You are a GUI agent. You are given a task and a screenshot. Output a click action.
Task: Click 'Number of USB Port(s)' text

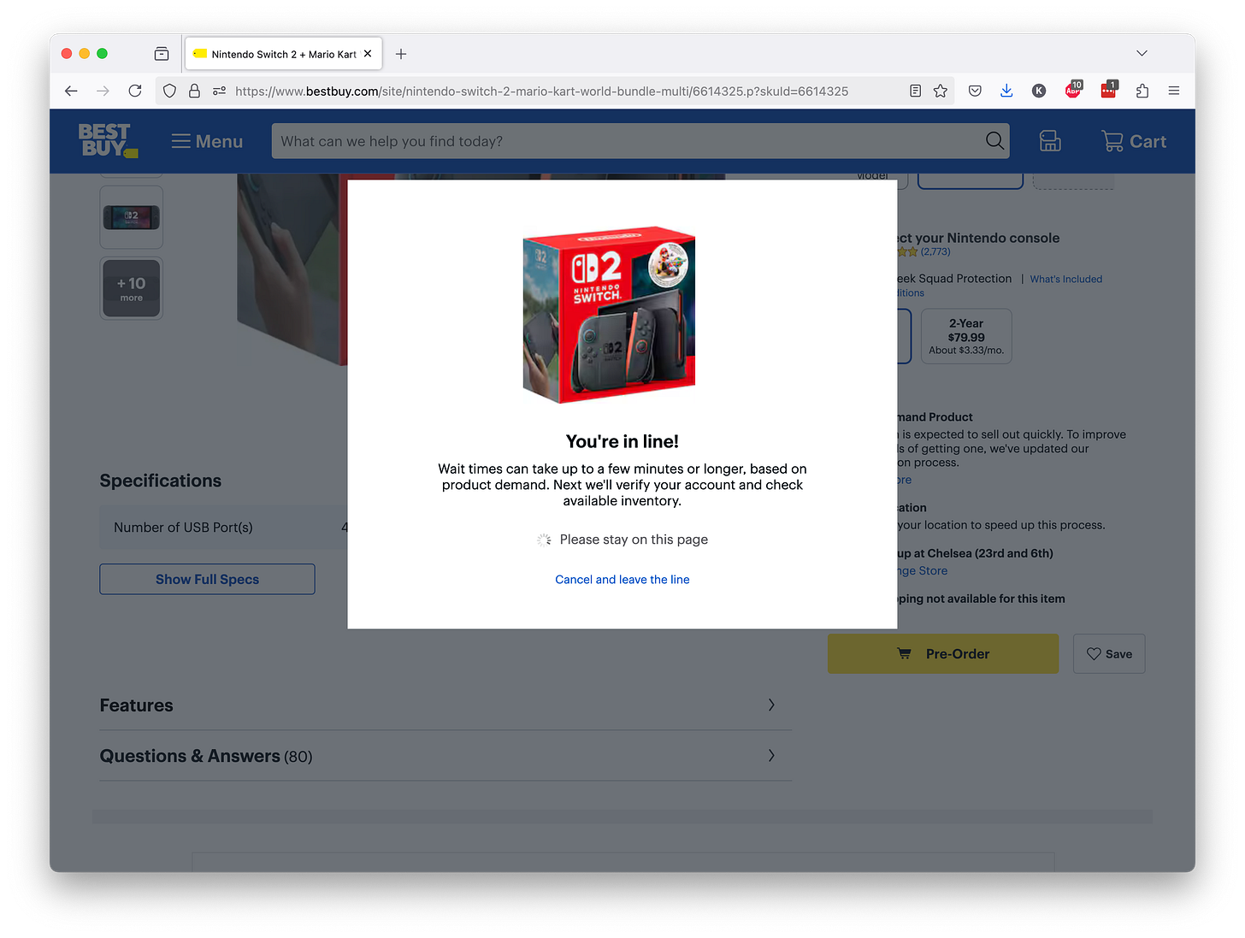pos(183,528)
